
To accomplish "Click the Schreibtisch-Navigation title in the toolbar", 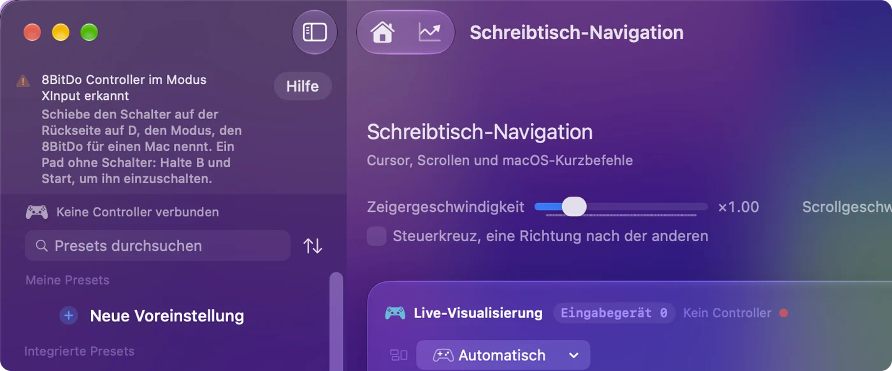I will [577, 32].
